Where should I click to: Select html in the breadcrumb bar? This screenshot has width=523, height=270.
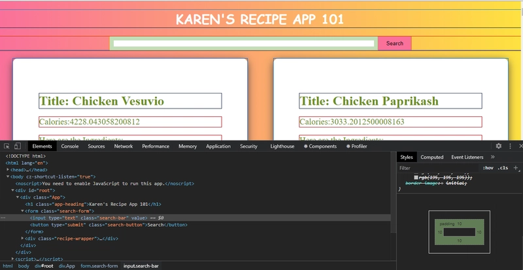(x=8, y=266)
